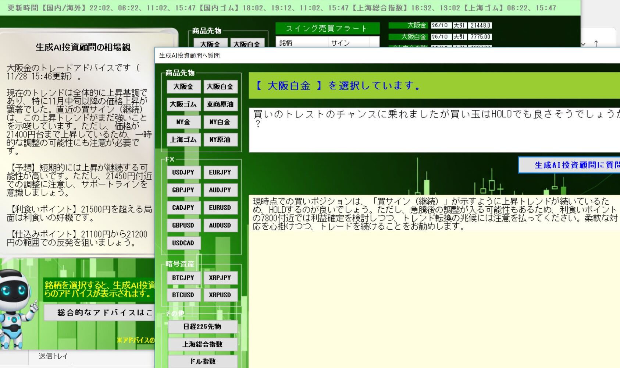Viewport: 620px width, 368px height.
Task: Select the NY金 button
Action: pos(183,122)
